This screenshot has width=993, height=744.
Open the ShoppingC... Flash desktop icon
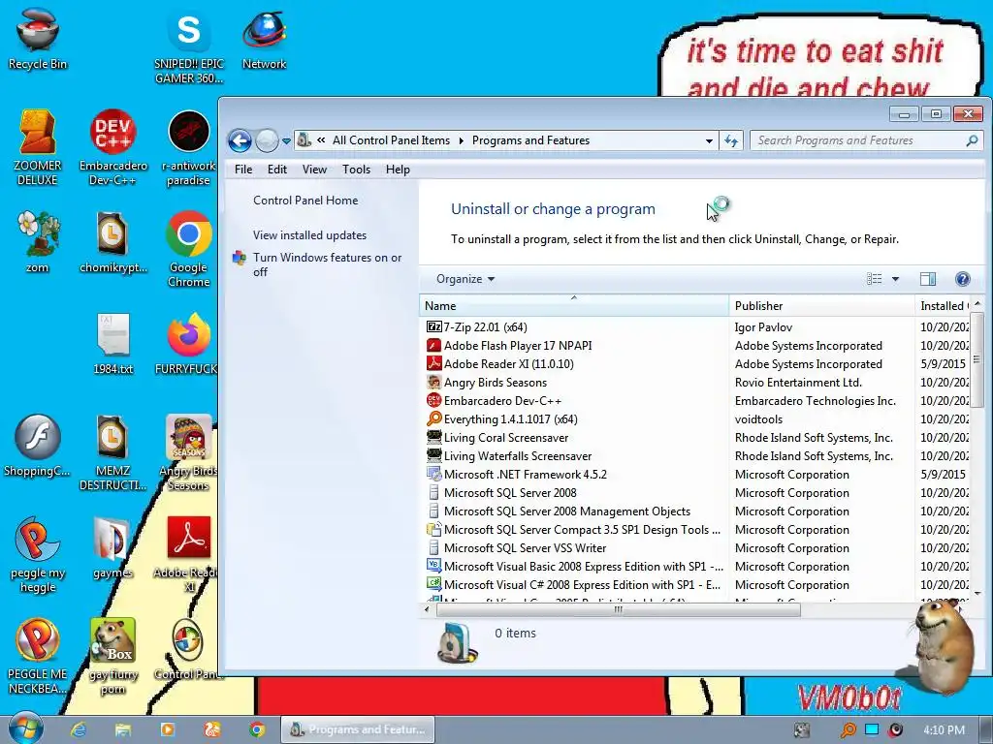(38, 446)
